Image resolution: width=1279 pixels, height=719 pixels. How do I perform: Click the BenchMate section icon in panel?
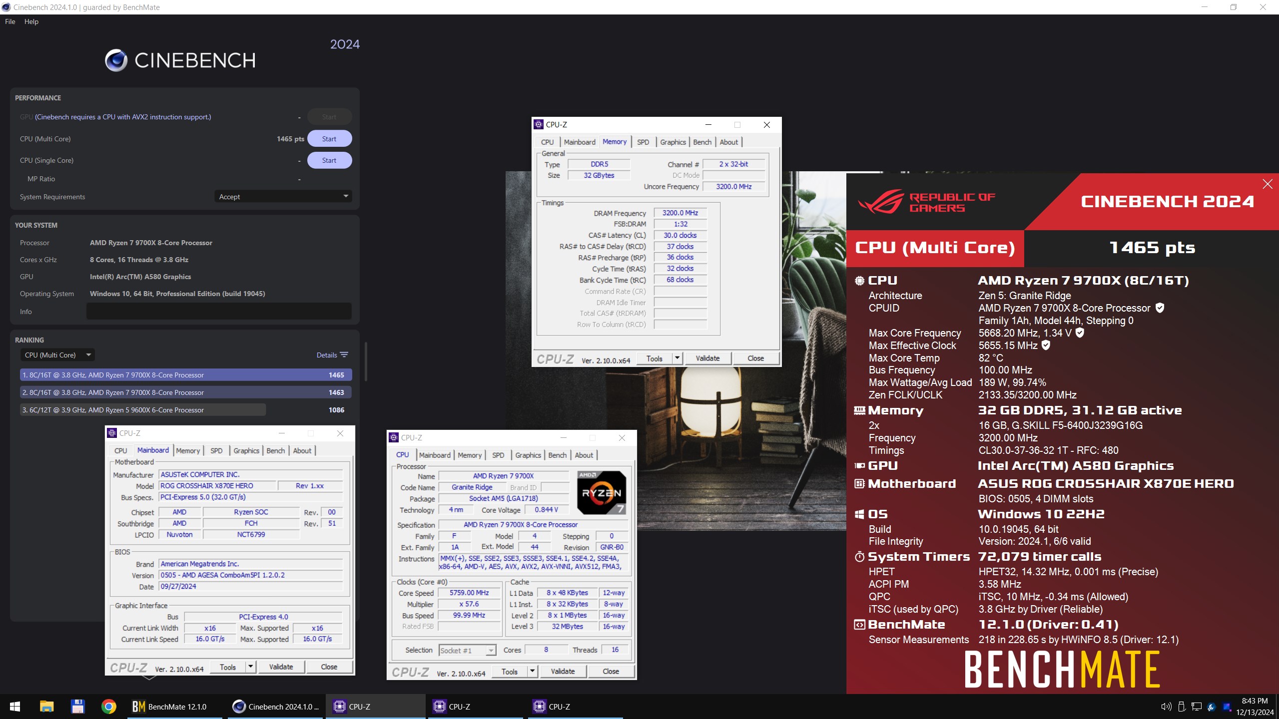pyautogui.click(x=859, y=625)
